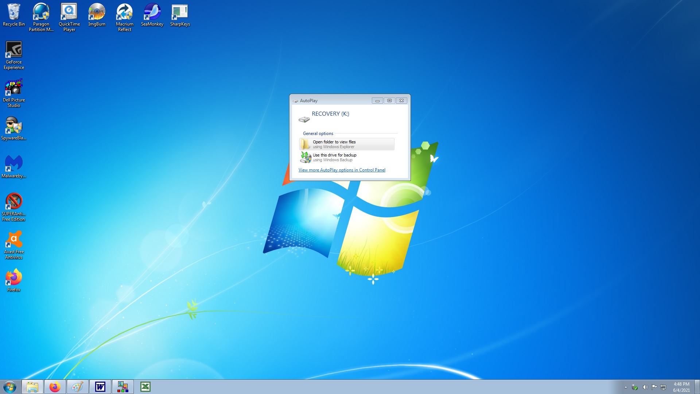Show hidden system tray icons arrow
Image resolution: width=700 pixels, height=394 pixels.
tap(626, 387)
